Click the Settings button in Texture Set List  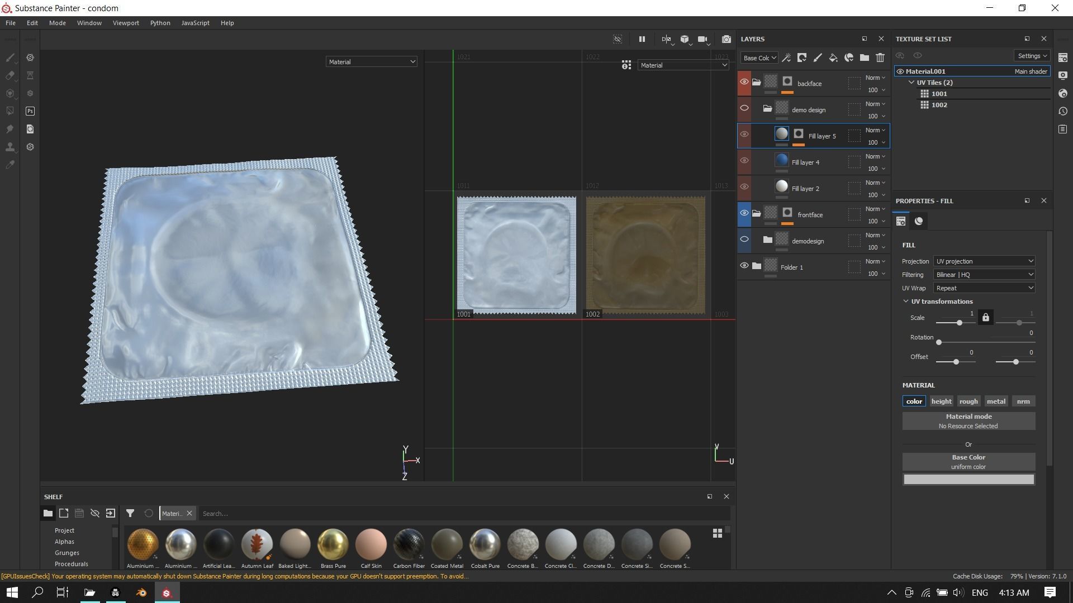tap(1032, 56)
